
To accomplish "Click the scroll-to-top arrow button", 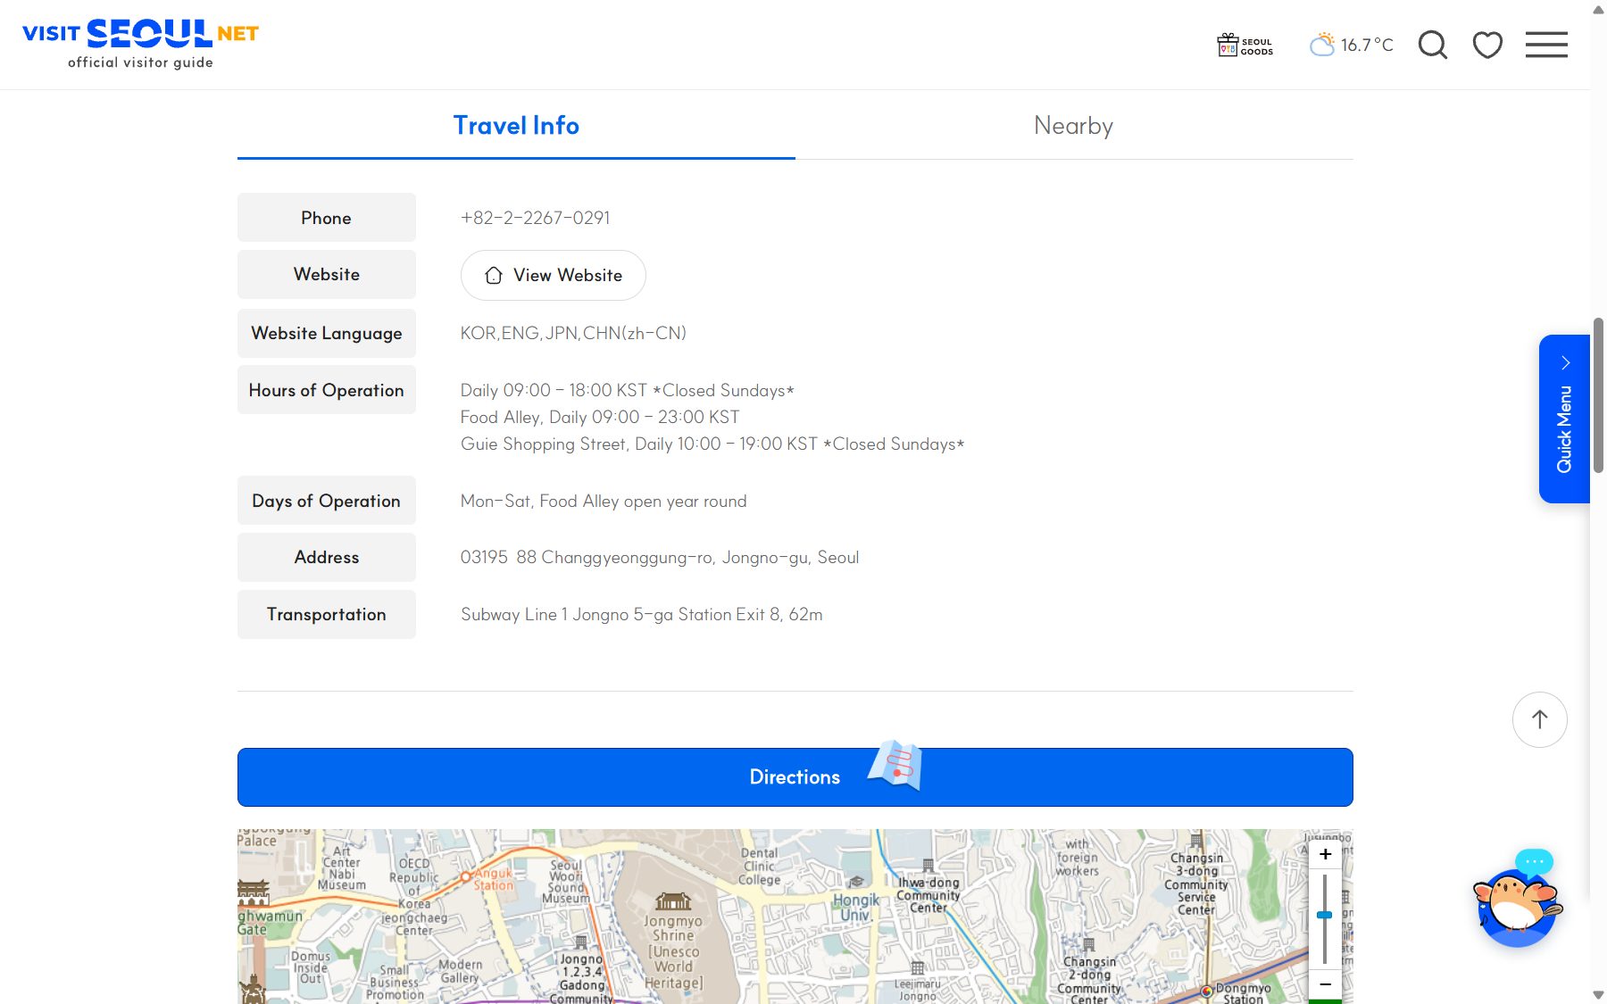I will coord(1540,719).
